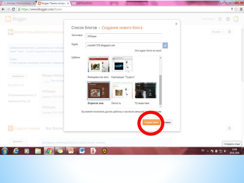This screenshot has height=183, width=244.
Task: Click the Добавить button in reading list
Action: click(18, 142)
